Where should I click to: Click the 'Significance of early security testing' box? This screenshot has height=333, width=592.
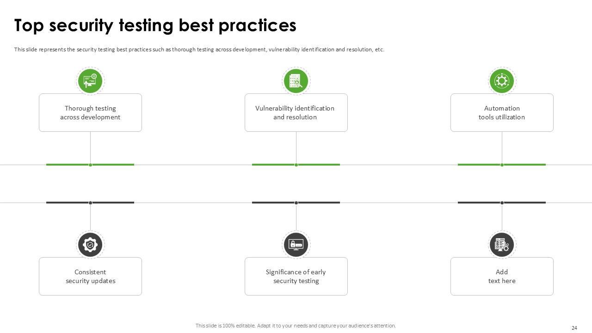[x=296, y=277]
